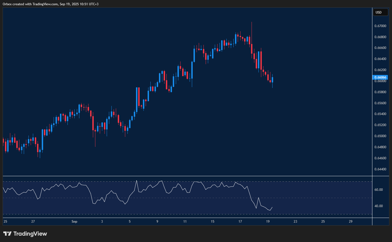392x242 pixels.
Task: Click the RSI upper dashed overbought line
Action: 166,182
